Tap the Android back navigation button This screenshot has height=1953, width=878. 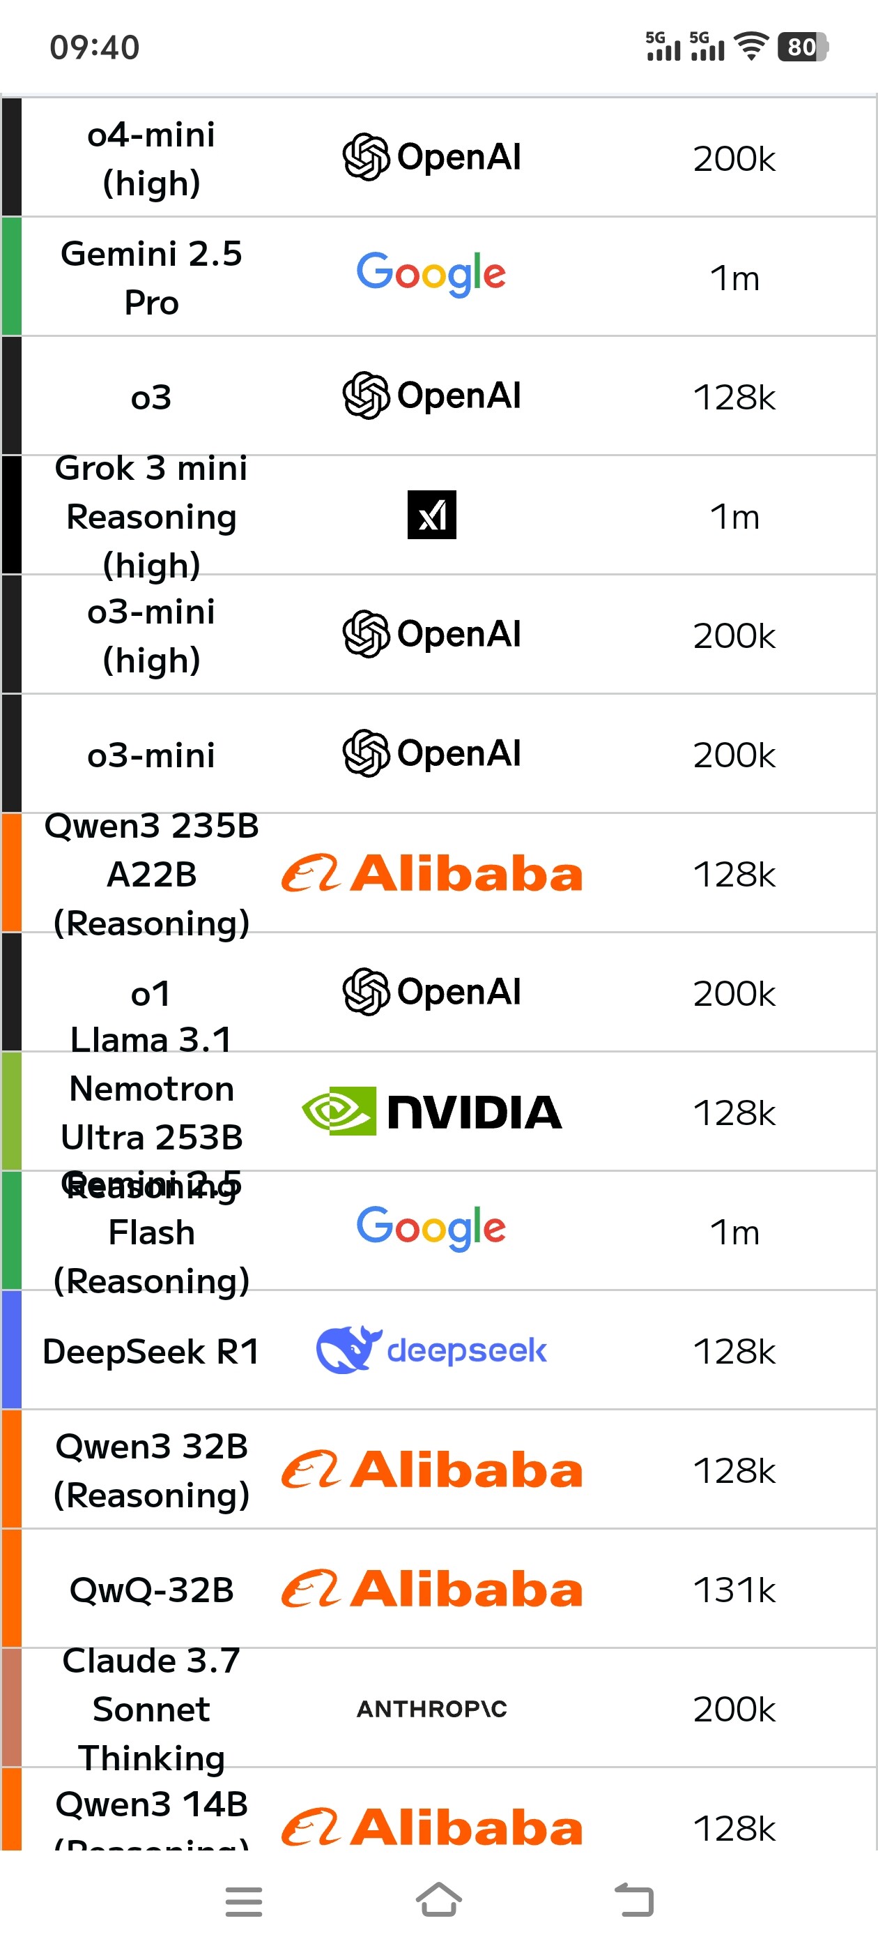tap(634, 1901)
